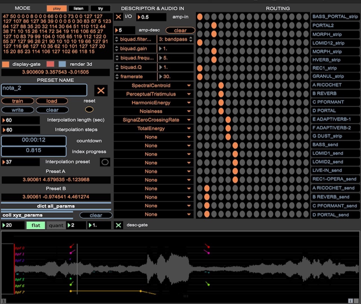Clear the preset name using the X button
The image size is (361, 304).
[101, 90]
